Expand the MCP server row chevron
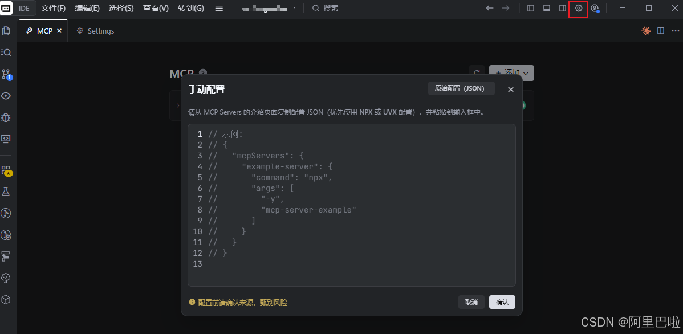 coord(178,105)
